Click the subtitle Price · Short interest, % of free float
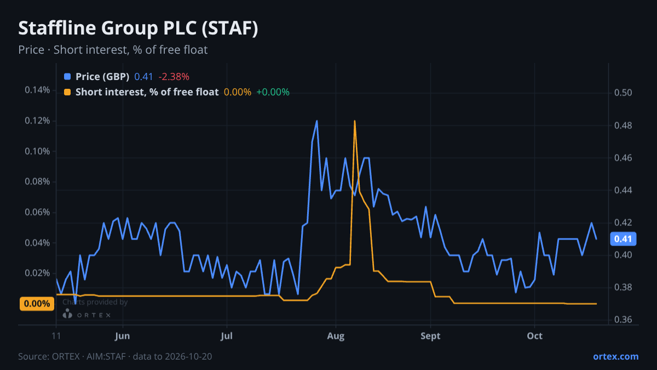Image resolution: width=657 pixels, height=370 pixels. [x=113, y=50]
